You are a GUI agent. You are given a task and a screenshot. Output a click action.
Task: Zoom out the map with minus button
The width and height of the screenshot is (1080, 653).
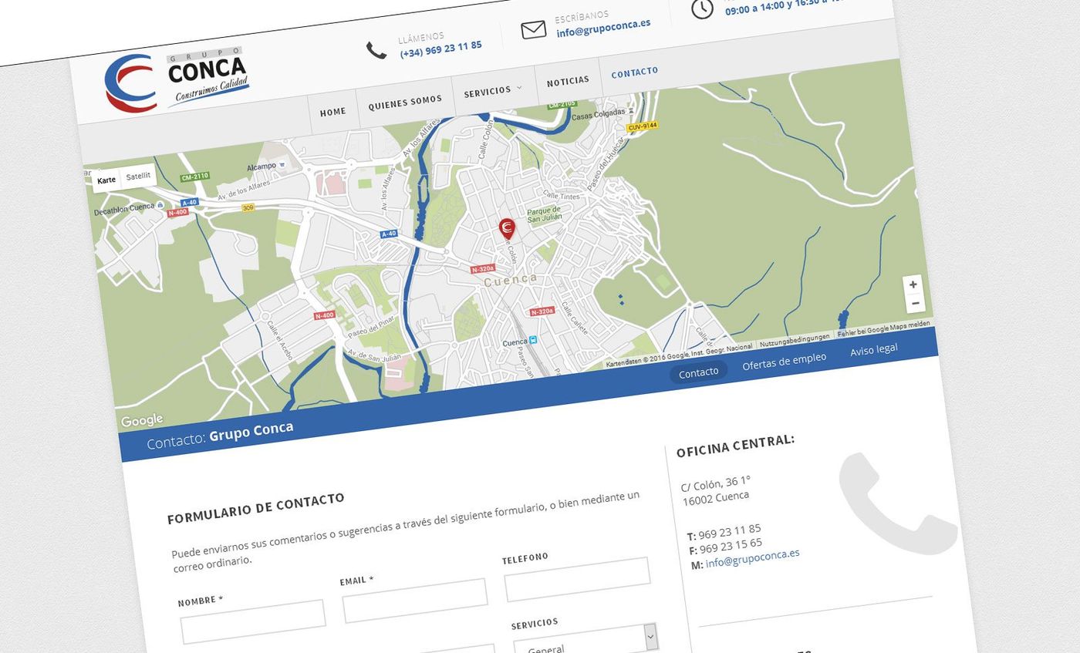tap(915, 303)
